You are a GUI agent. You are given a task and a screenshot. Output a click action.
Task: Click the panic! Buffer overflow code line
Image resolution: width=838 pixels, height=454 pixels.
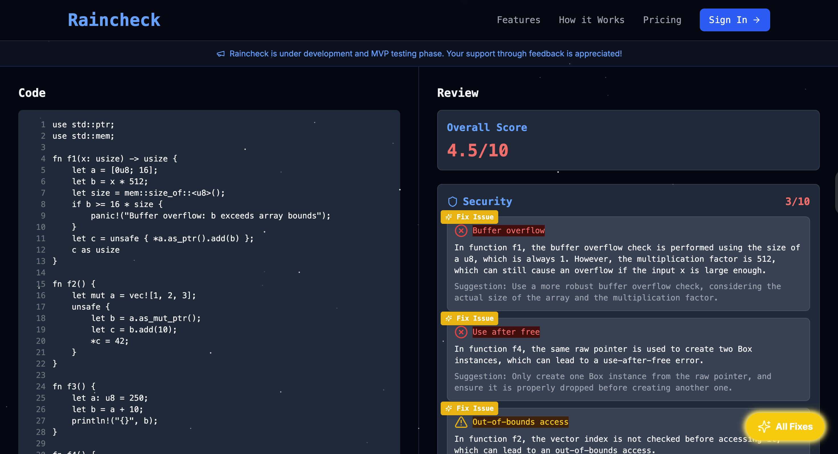click(210, 216)
